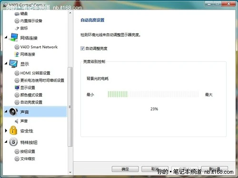Collapse the 网络连接 category arrow
The width and height of the screenshot is (238, 178).
coord(6,37)
